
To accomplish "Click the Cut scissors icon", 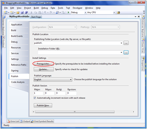I will point(31,12).
